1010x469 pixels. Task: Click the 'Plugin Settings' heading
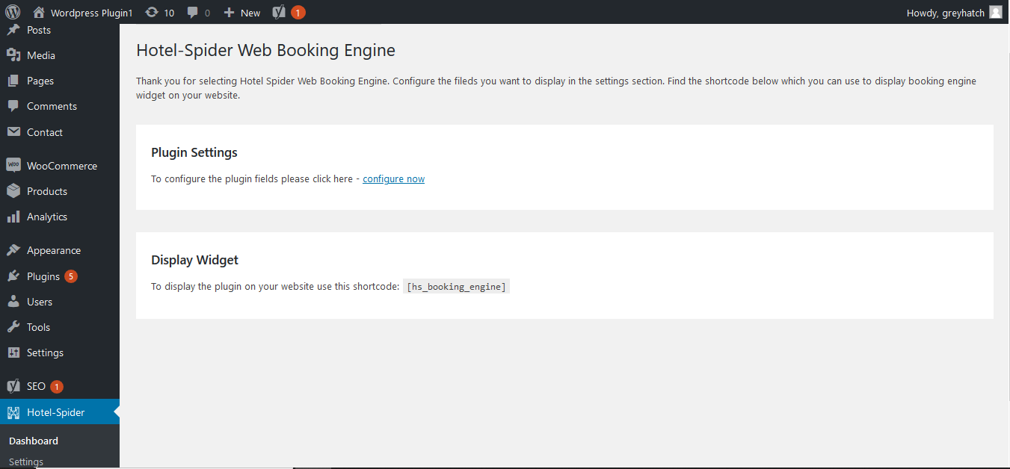pyautogui.click(x=194, y=152)
